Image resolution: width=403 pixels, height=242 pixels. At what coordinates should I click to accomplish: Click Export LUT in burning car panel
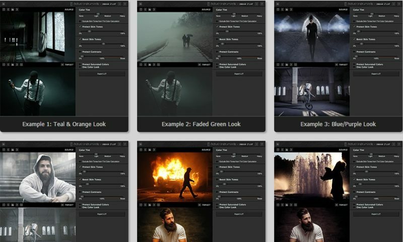[239, 214]
